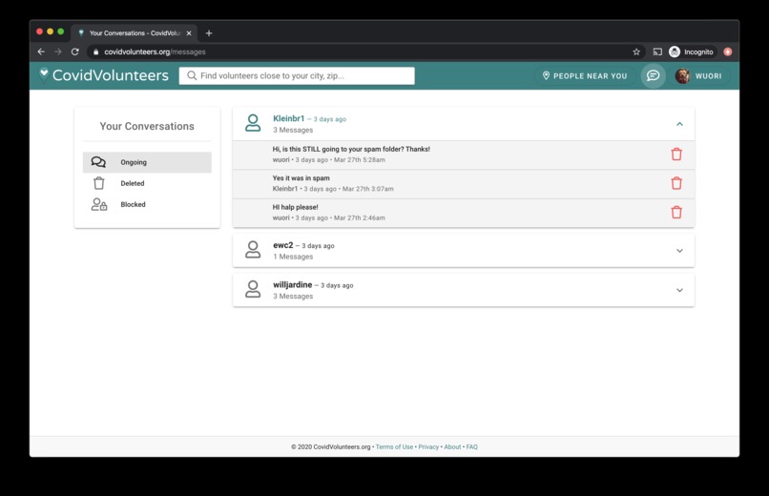769x496 pixels.
Task: Click the 'Hi, is this STILL going' message text
Action: pos(351,149)
